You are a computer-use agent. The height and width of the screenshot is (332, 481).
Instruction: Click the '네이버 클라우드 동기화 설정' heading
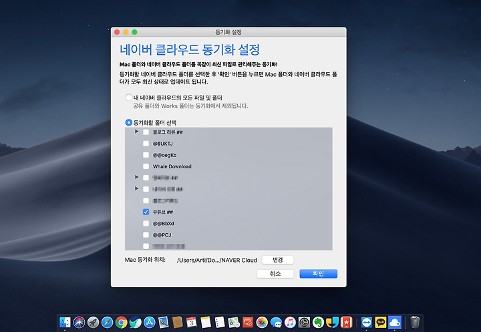pos(190,49)
